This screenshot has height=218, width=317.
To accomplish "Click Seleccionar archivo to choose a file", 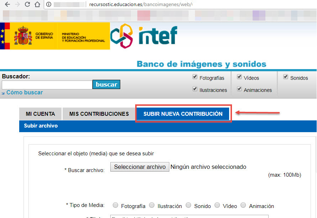I will point(139,167).
